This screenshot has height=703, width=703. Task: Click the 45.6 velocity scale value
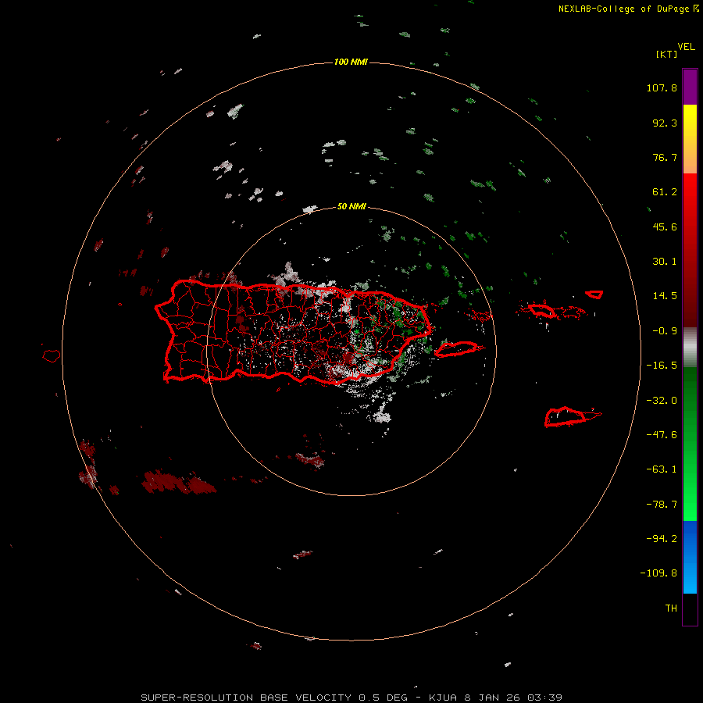point(665,227)
